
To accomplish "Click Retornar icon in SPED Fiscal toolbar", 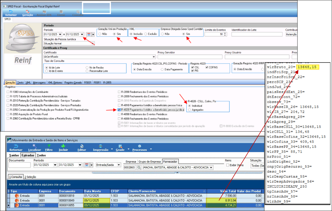I will point(11,12).
